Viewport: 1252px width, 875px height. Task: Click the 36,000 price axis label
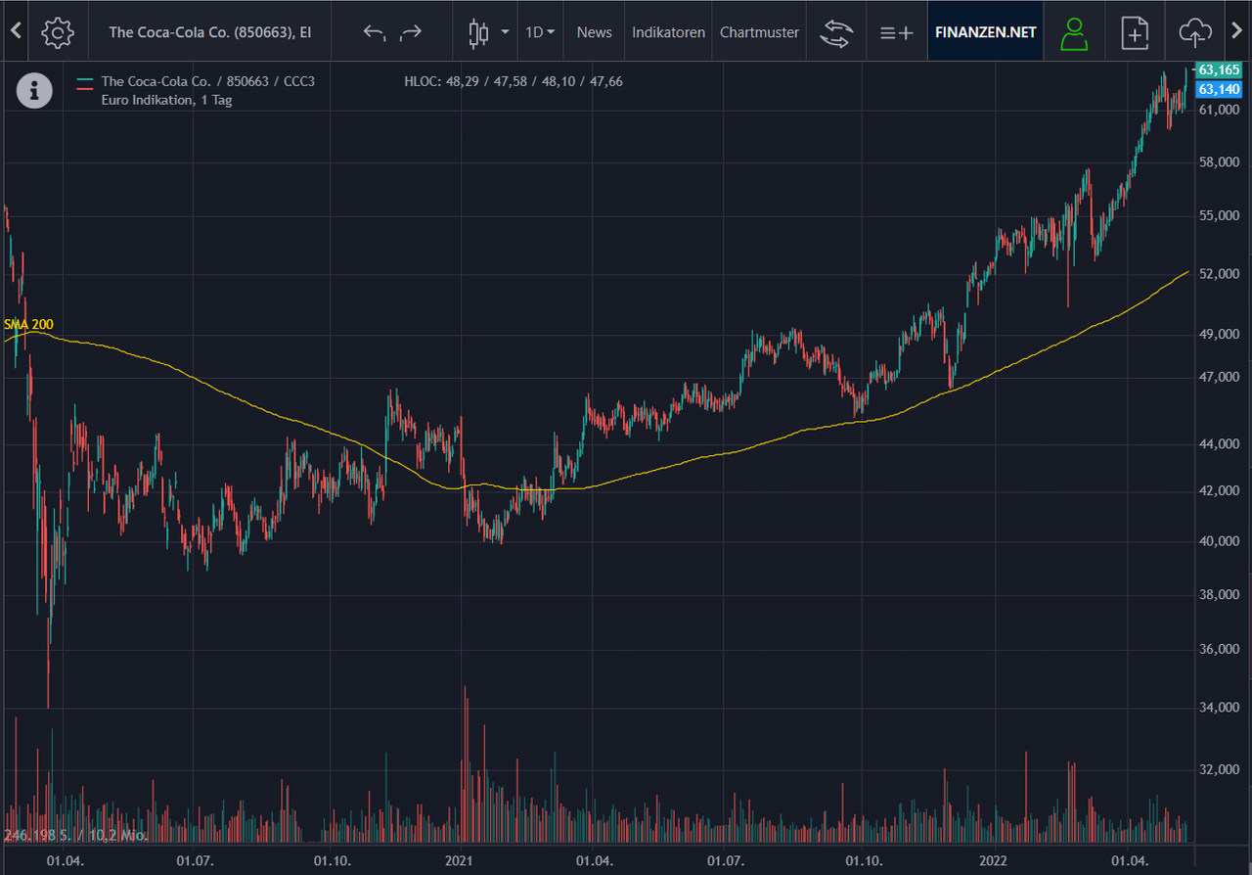click(1219, 650)
